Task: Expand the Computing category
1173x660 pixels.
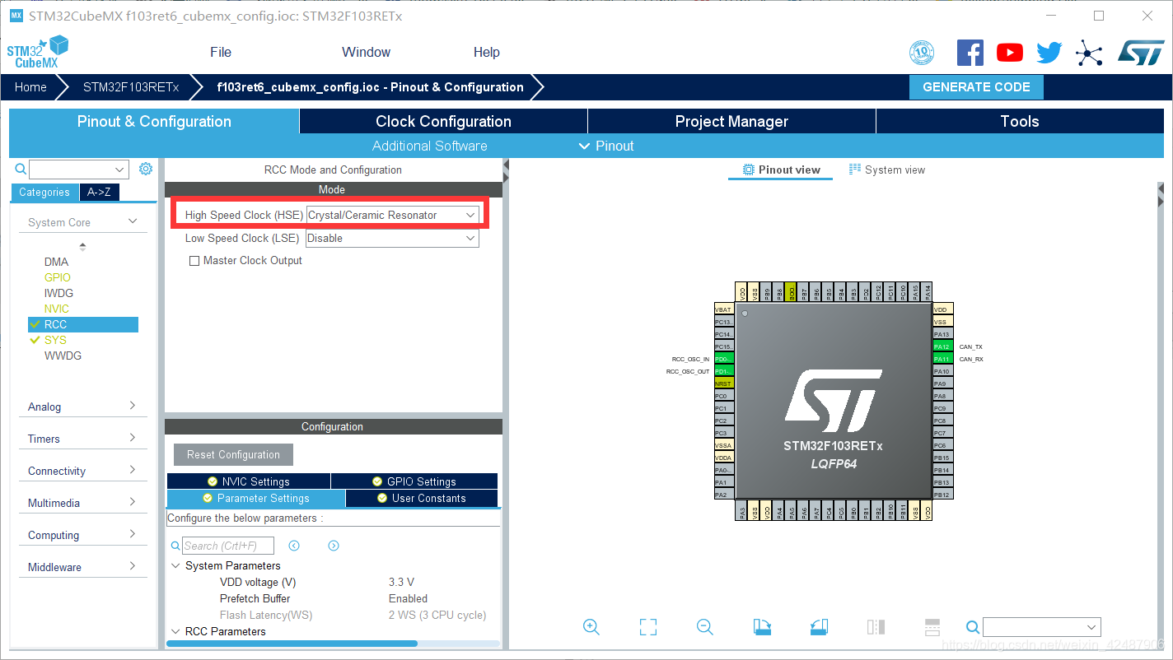Action: [82, 535]
